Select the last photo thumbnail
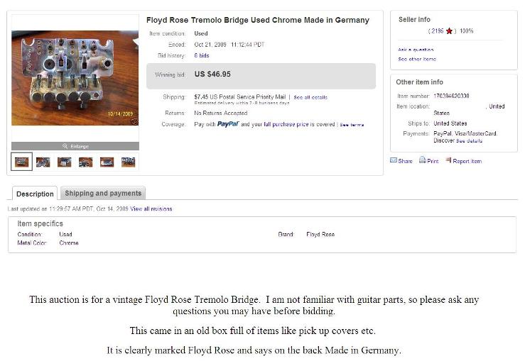This screenshot has height=361, width=525. (x=129, y=162)
